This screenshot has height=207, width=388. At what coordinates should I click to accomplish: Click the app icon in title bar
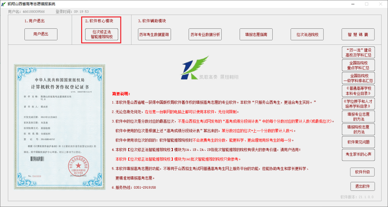4,4
